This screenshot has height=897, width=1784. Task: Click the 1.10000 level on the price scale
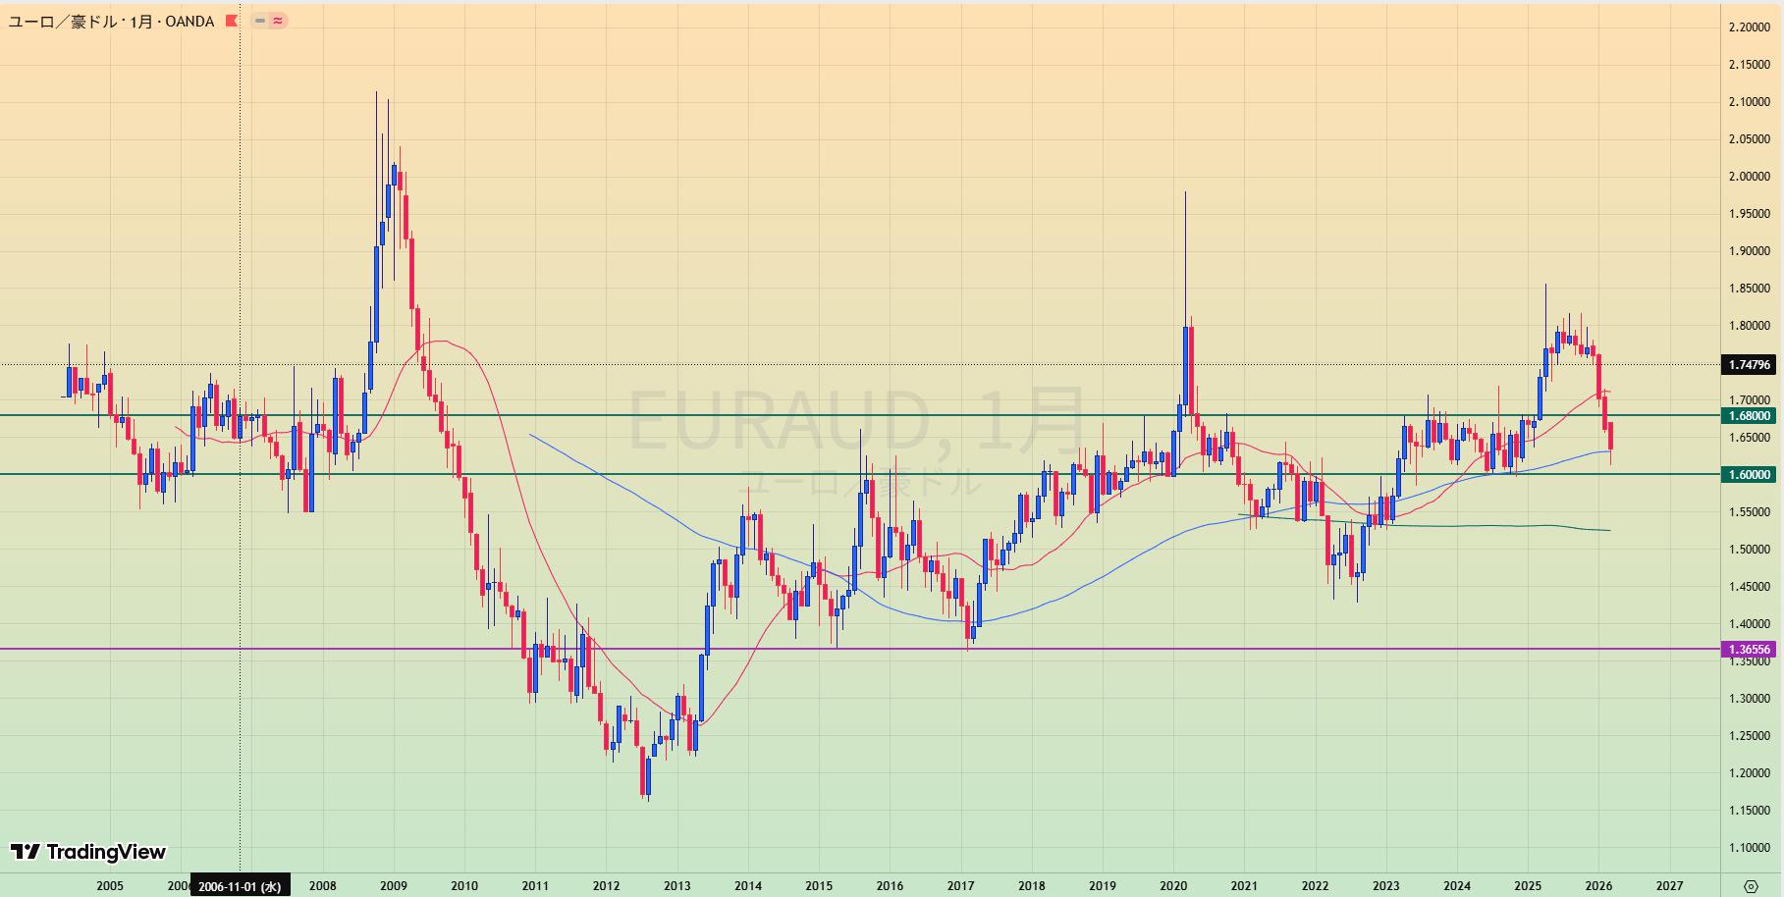(x=1749, y=848)
